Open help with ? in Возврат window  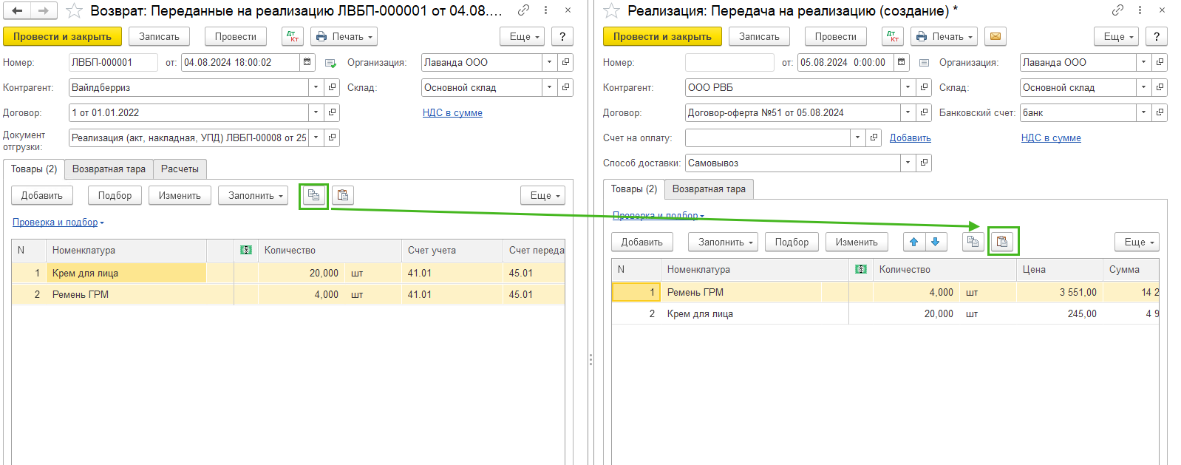click(562, 36)
